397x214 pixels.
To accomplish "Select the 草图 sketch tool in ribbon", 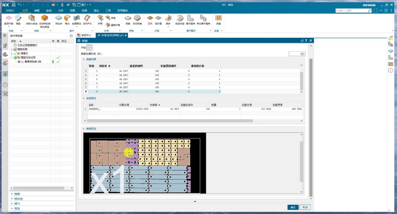I will pyautogui.click(x=18, y=19).
